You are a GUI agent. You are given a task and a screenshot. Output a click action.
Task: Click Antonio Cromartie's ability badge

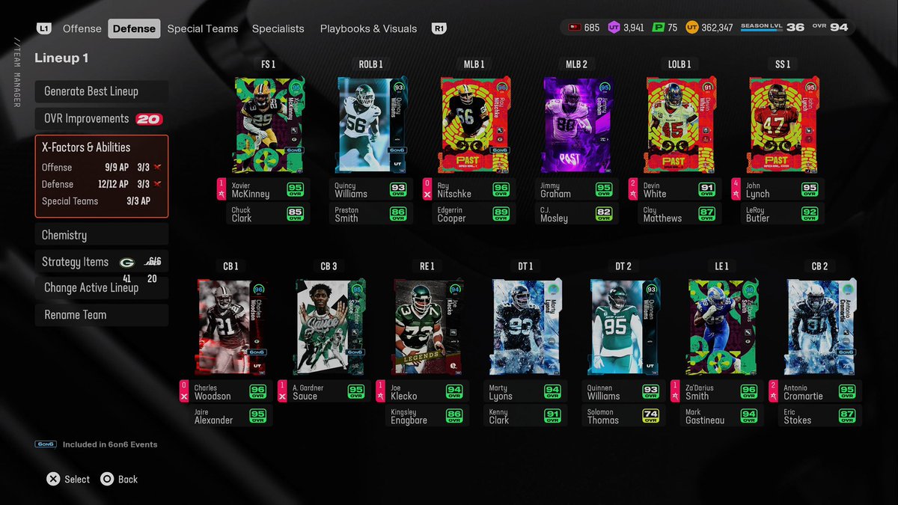click(x=775, y=391)
